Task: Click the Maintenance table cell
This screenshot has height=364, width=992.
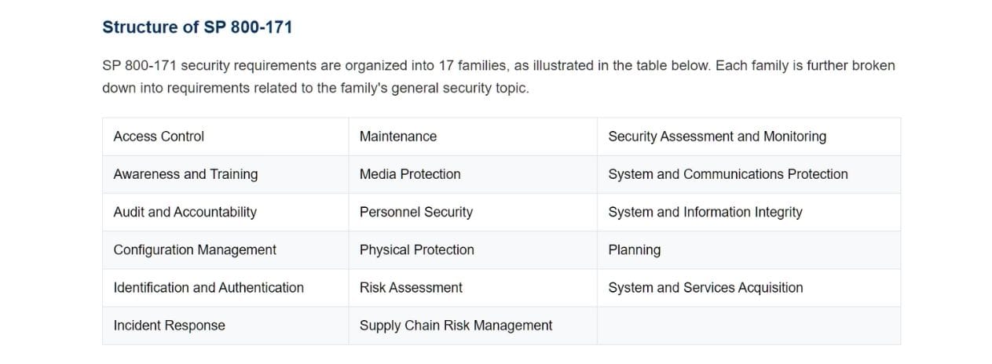Action: (x=473, y=136)
